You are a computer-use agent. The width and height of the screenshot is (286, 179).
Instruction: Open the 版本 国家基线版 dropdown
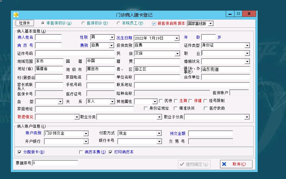pyautogui.click(x=211, y=24)
